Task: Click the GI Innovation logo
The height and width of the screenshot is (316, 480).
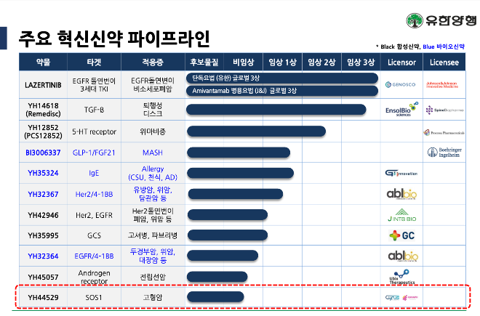Action: (x=401, y=174)
